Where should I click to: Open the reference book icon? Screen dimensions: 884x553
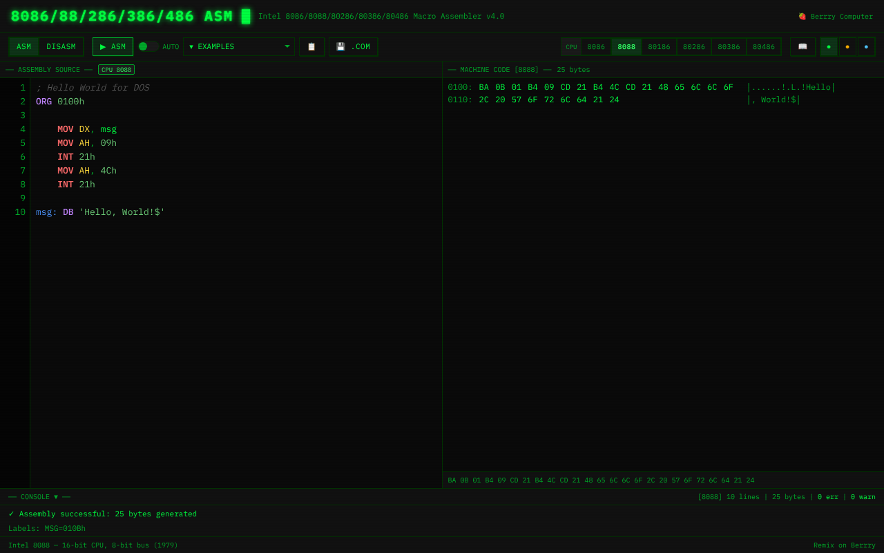(803, 47)
